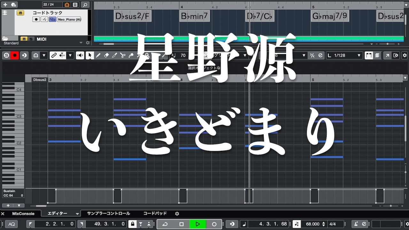Image resolution: width=409 pixels, height=230 pixels.
Task: Click the green Play button
Action: 198,224
